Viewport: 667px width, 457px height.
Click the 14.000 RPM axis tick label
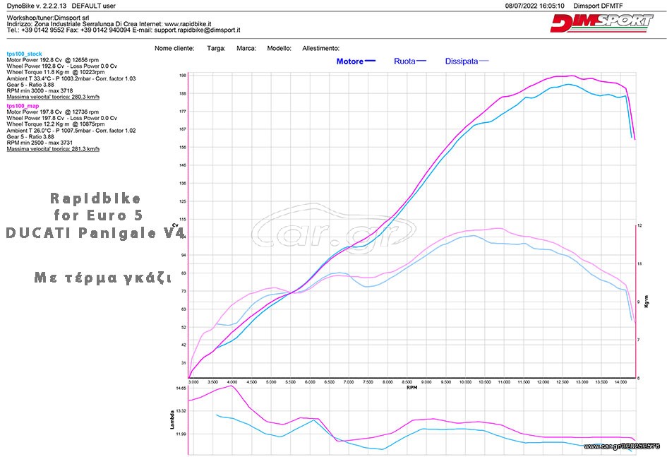(620, 382)
